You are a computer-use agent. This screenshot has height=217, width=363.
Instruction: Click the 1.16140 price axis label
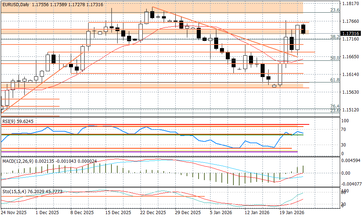coord(351,74)
